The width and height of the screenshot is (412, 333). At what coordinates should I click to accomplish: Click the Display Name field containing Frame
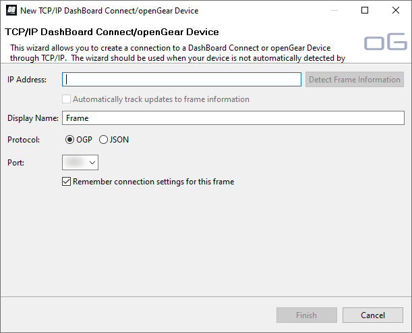pos(233,118)
